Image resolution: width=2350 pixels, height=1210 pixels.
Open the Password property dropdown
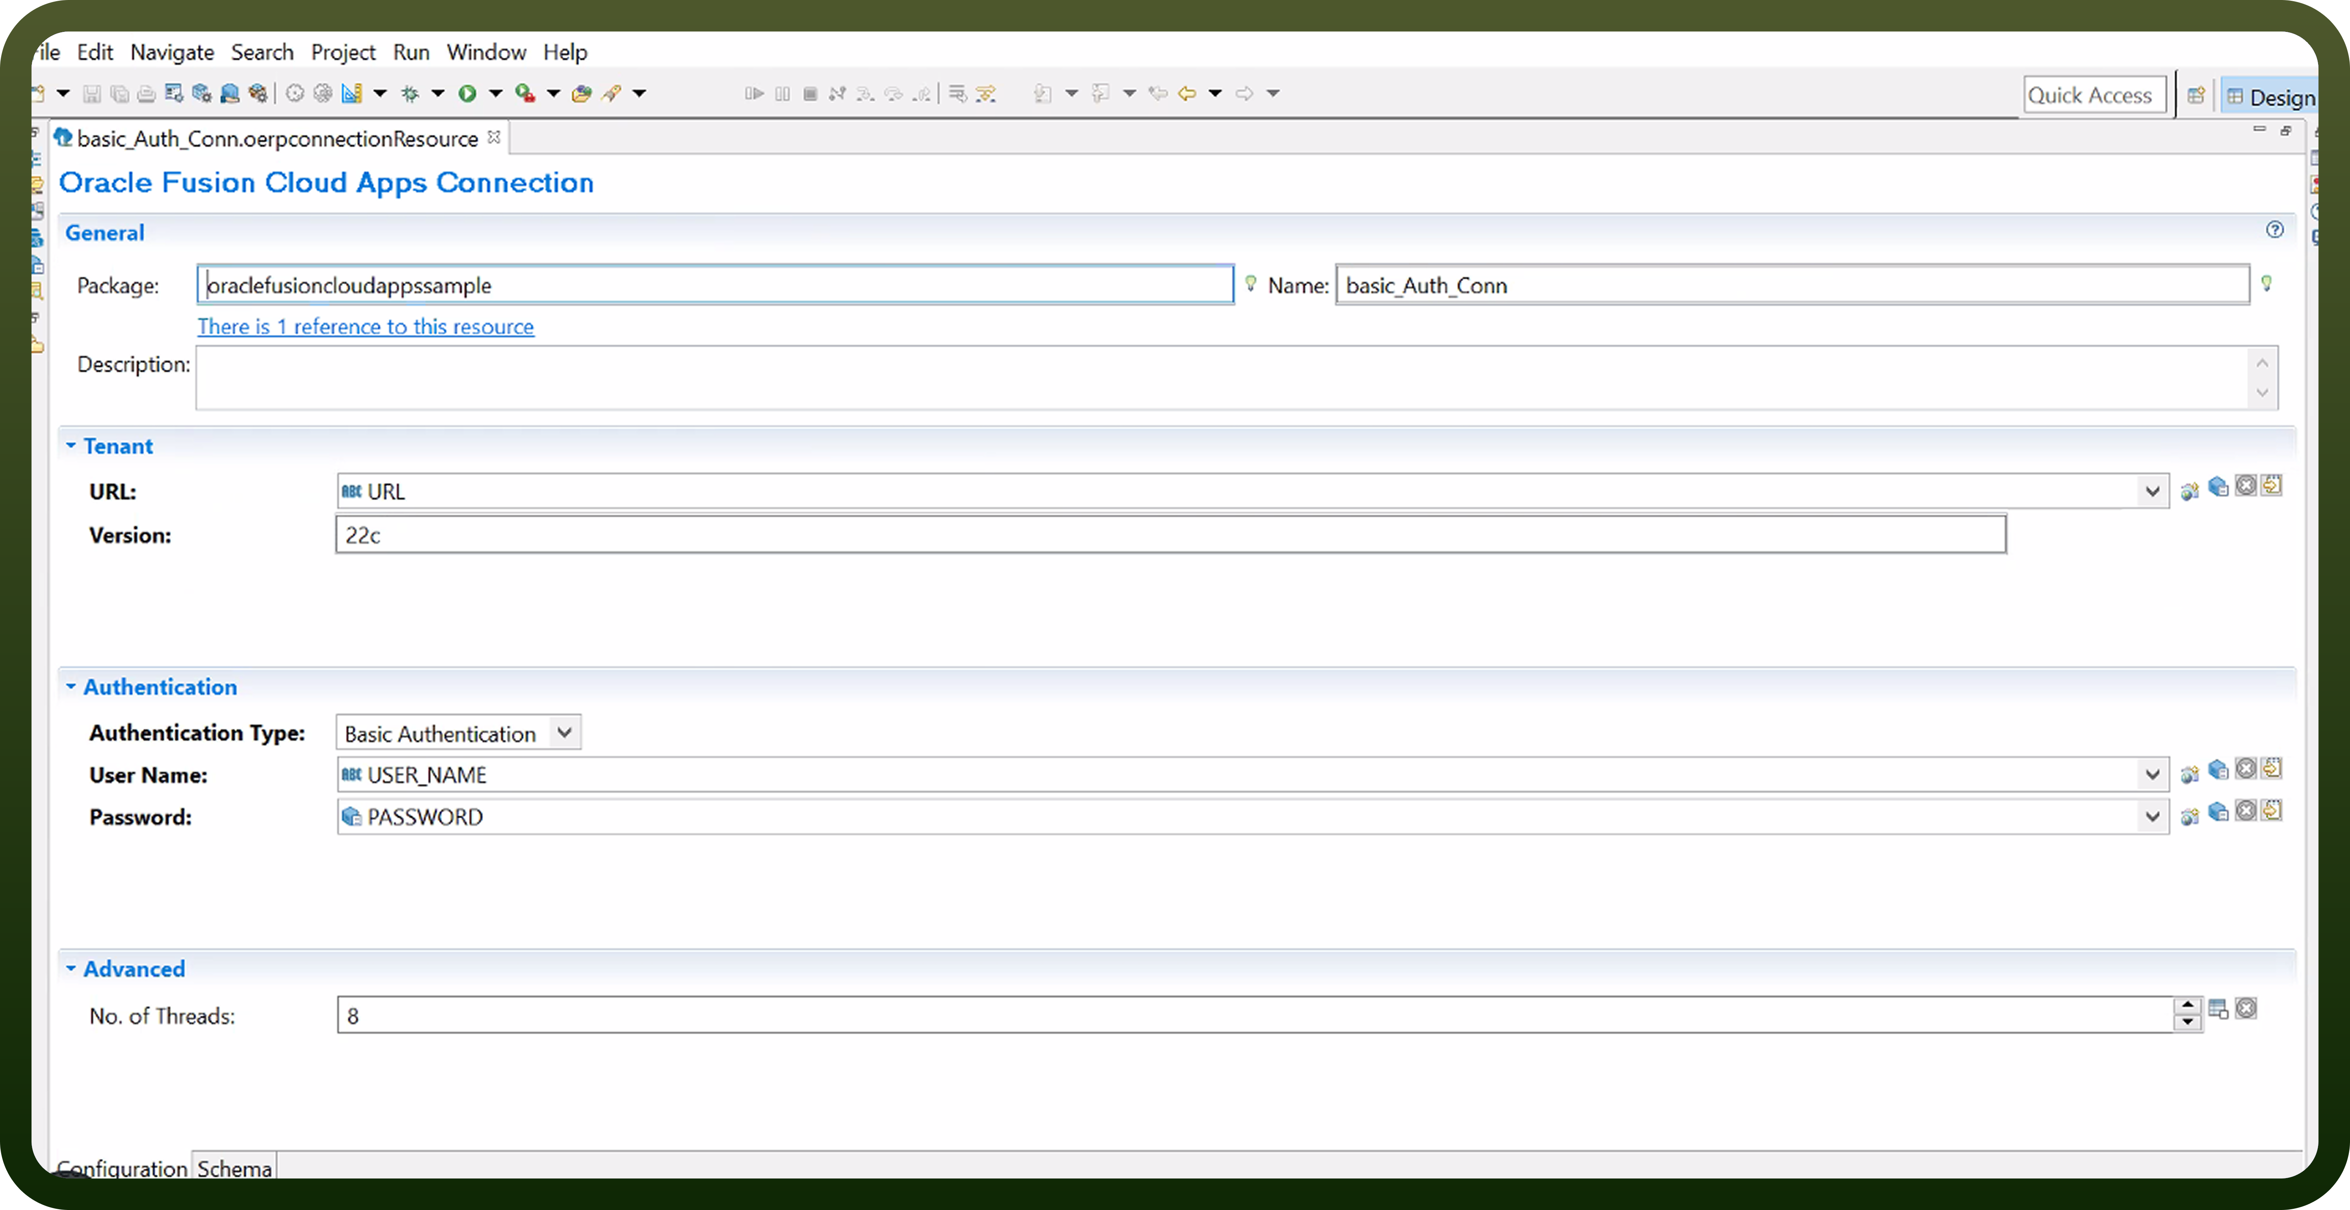[x=2152, y=816]
